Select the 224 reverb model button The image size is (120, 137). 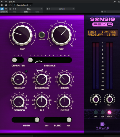click(x=103, y=112)
